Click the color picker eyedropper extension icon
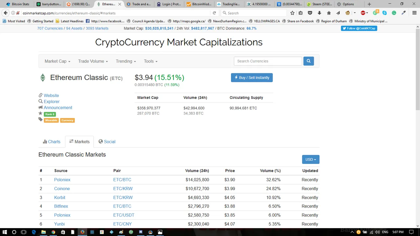Screen dimensions: 420x236 click(x=404, y=13)
